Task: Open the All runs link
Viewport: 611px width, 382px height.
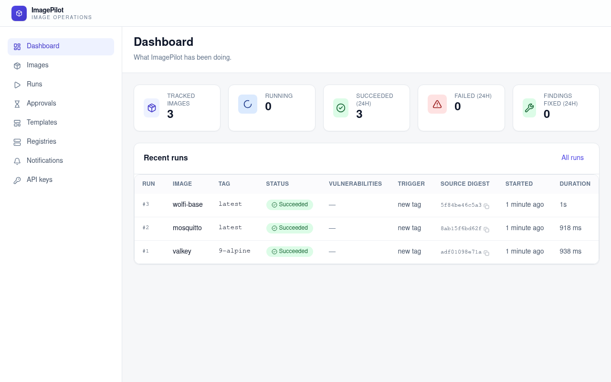Action: pyautogui.click(x=572, y=158)
